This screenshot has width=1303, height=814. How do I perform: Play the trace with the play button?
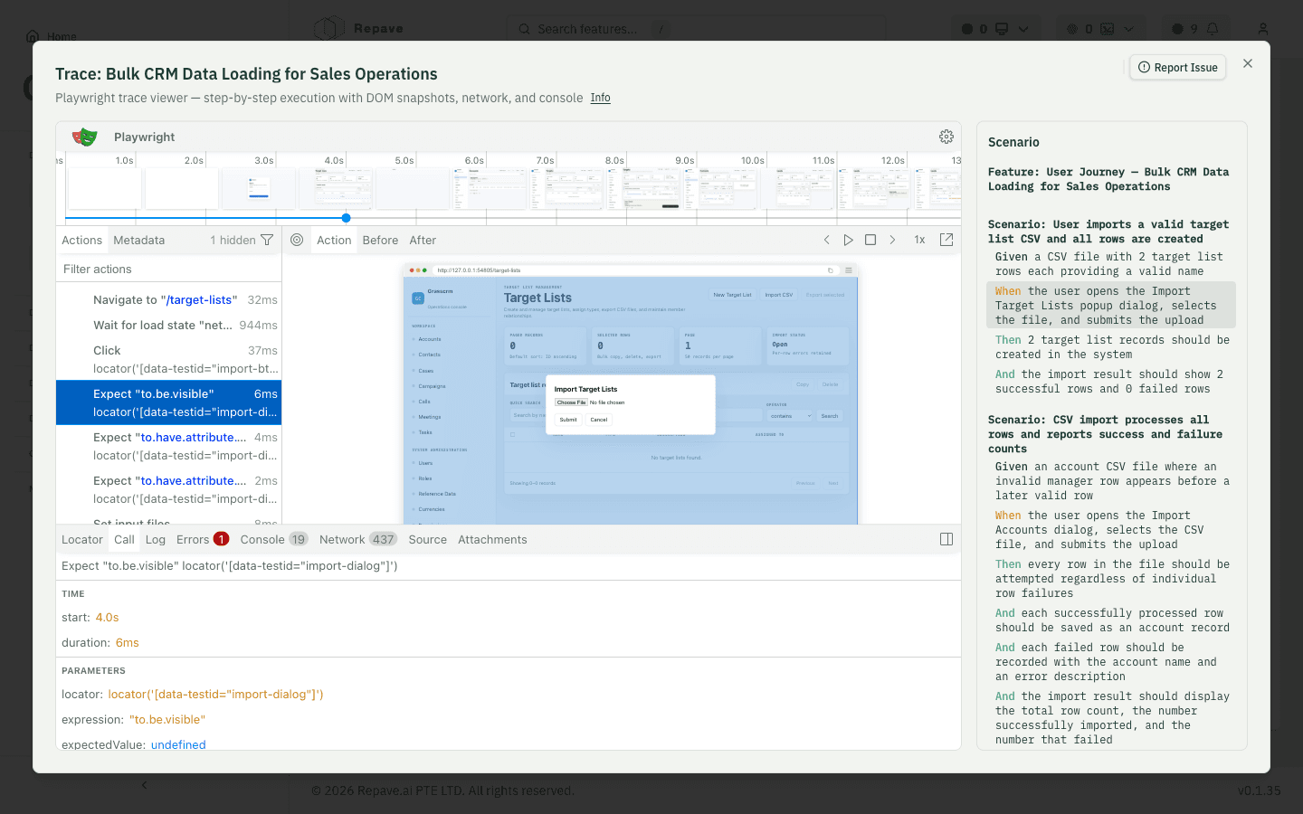pos(848,241)
